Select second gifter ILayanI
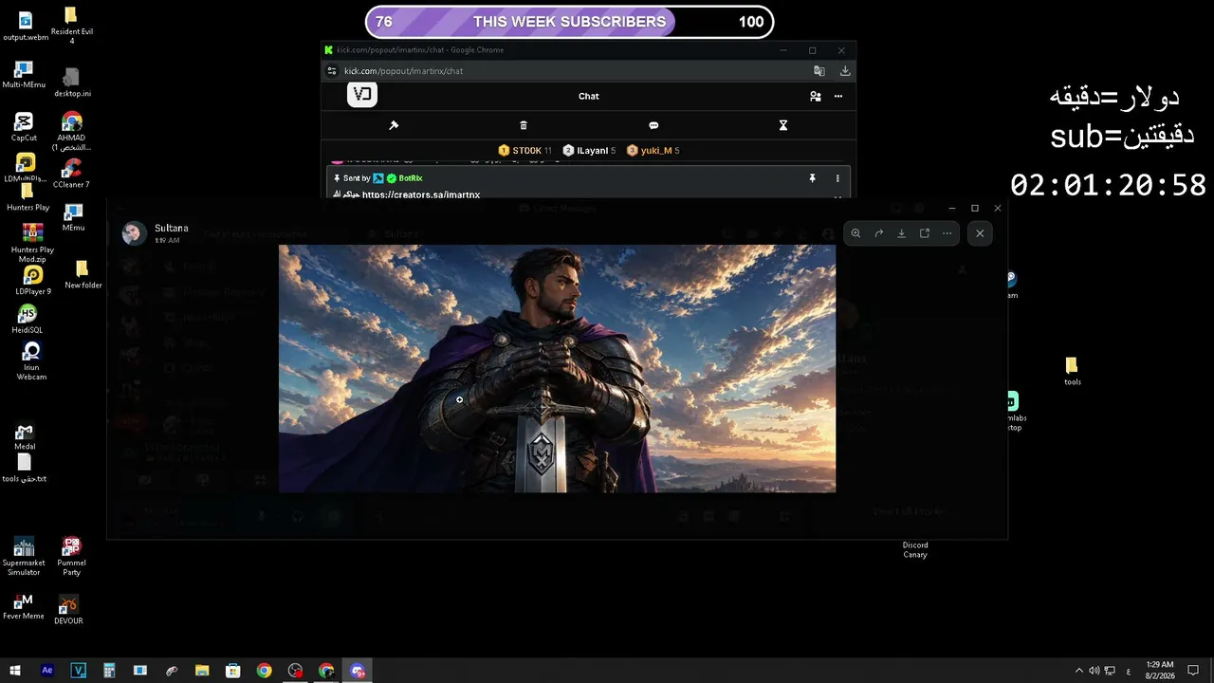 [x=589, y=151]
